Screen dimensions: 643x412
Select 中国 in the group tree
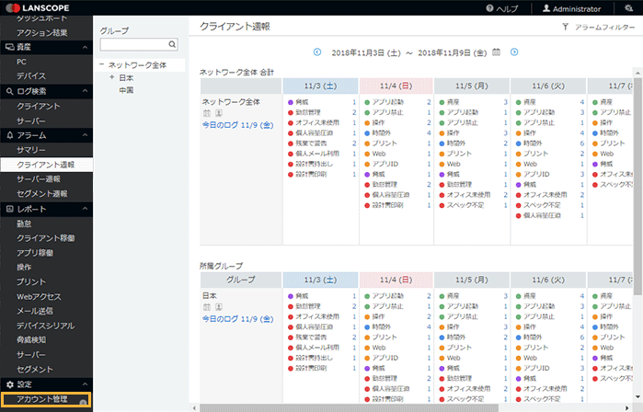tap(126, 90)
